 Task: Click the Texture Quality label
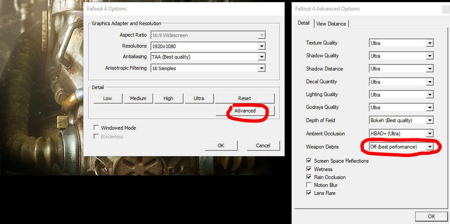pos(322,43)
